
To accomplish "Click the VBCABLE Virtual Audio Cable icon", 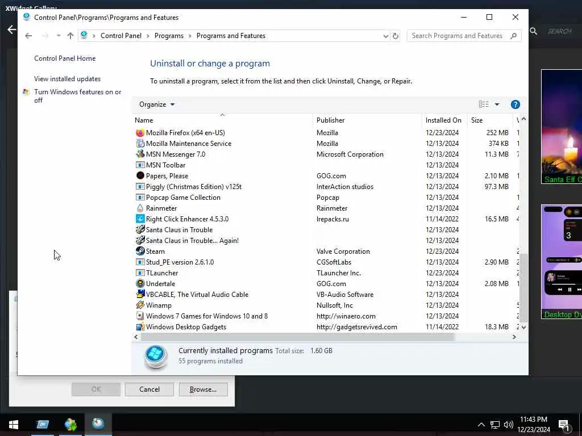I will 140,295.
